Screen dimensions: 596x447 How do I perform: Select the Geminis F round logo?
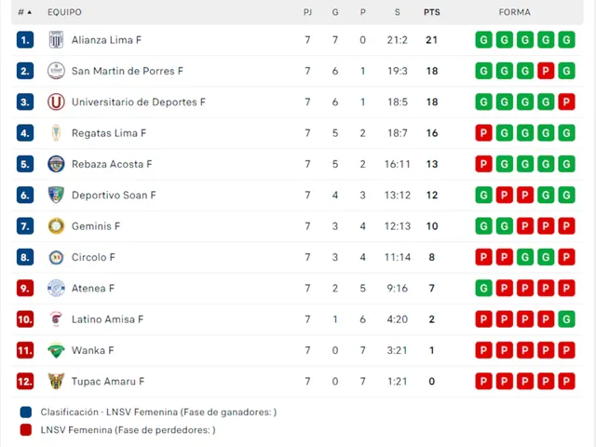tap(56, 226)
